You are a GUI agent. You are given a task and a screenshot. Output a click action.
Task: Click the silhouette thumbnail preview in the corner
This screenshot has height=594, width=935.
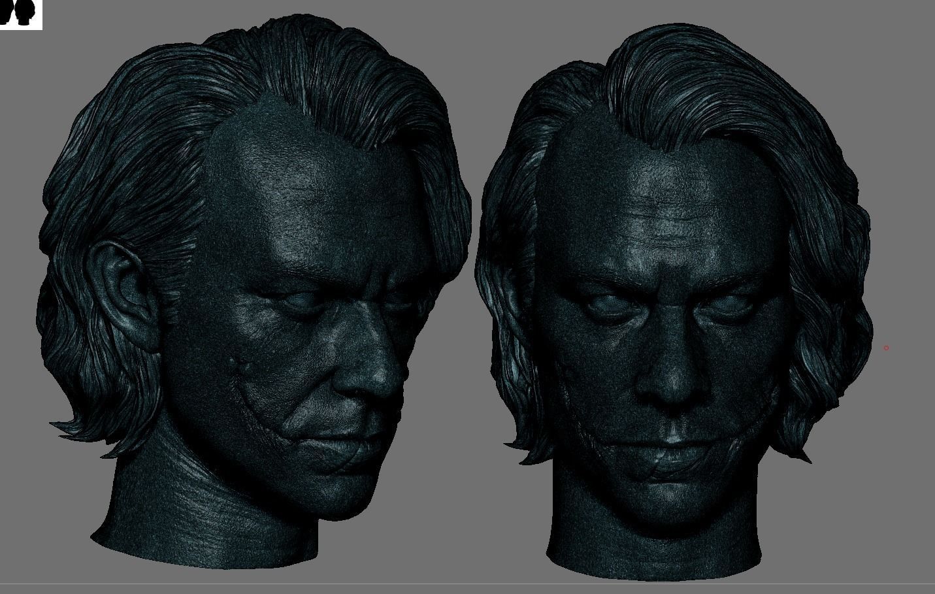tap(21, 14)
